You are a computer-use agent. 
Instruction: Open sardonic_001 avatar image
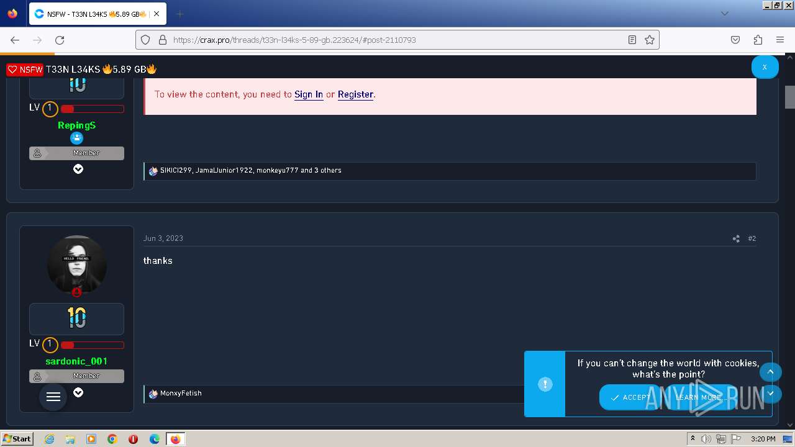click(77, 264)
